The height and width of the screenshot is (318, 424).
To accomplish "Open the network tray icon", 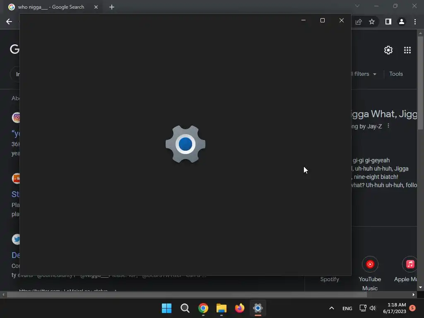I will pos(363,308).
